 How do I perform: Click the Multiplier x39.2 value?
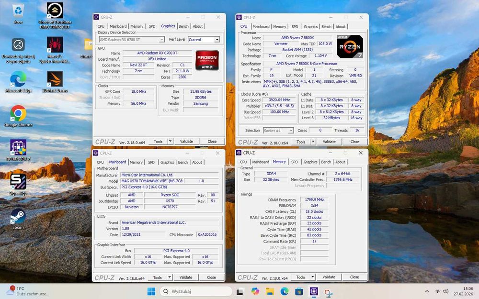click(279, 106)
